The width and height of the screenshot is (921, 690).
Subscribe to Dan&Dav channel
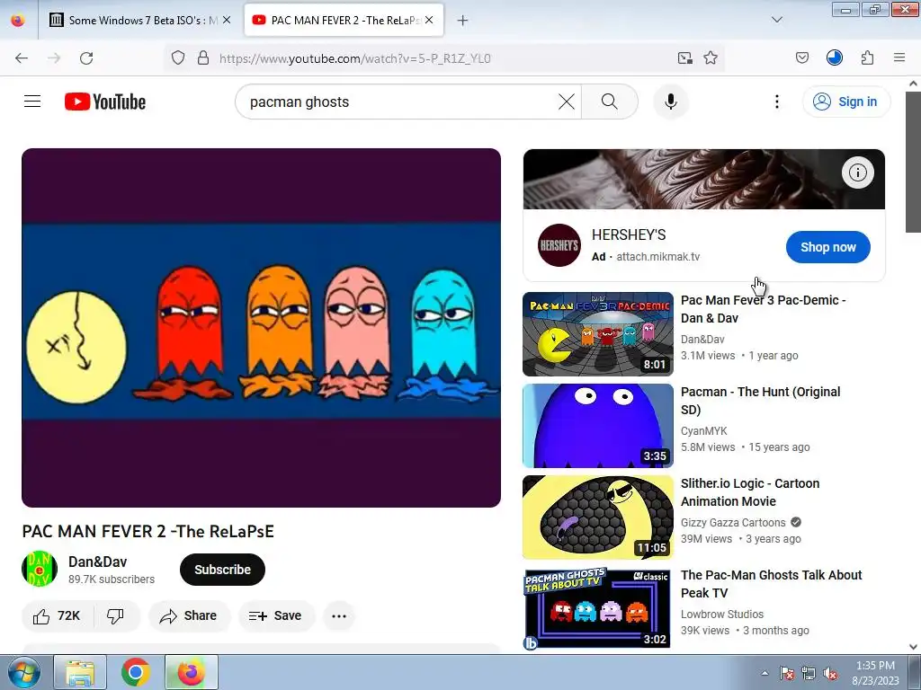[x=223, y=569]
